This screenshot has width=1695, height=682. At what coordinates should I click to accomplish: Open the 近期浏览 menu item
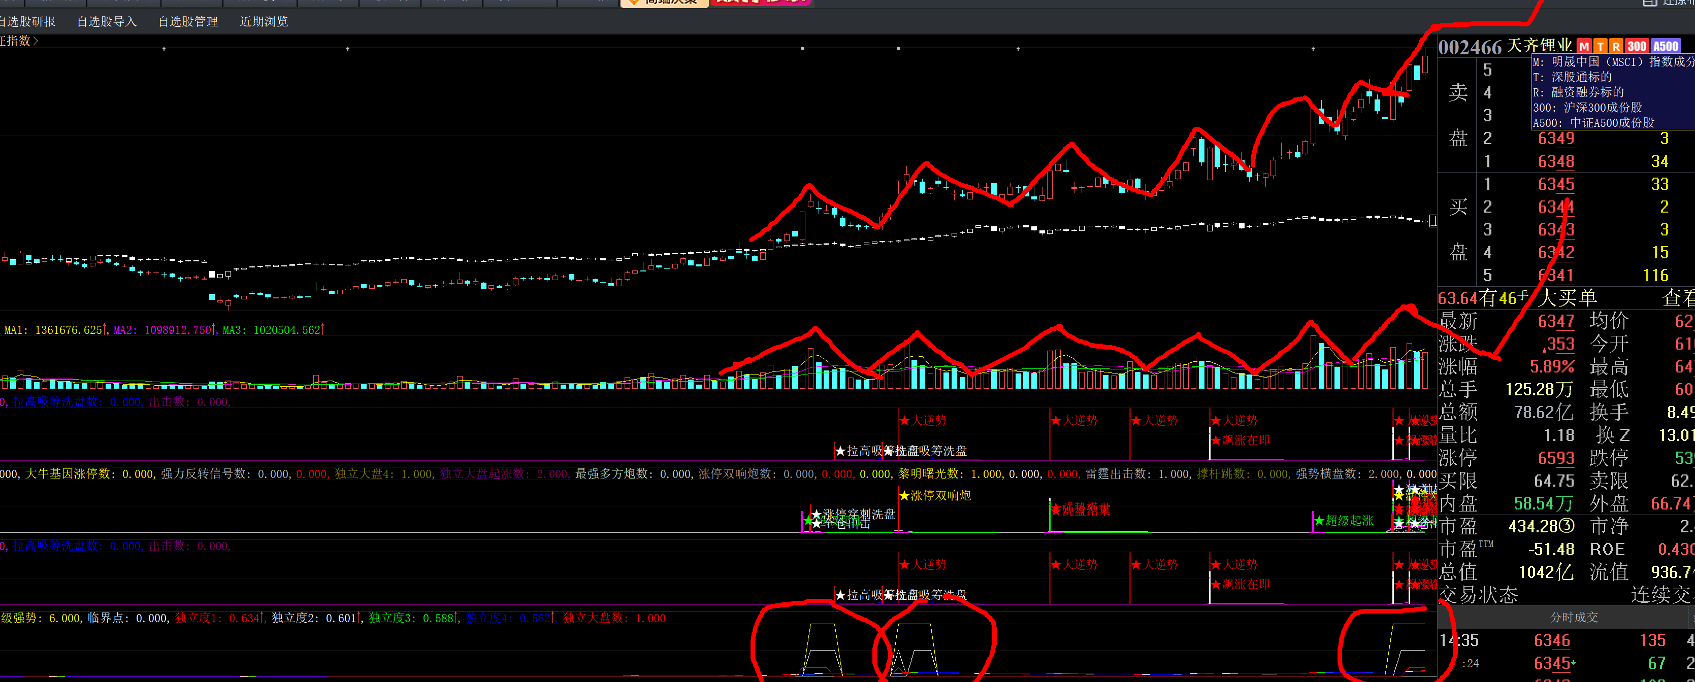click(x=263, y=22)
